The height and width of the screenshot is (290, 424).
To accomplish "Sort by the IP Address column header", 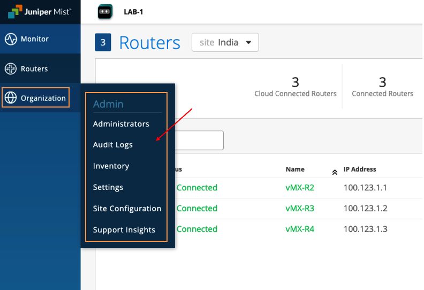I will 360,169.
